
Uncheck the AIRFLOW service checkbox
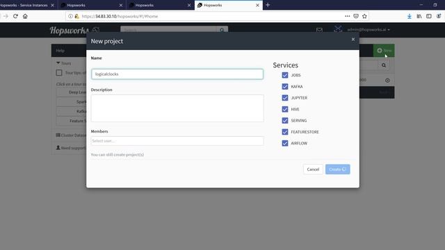pyautogui.click(x=285, y=143)
